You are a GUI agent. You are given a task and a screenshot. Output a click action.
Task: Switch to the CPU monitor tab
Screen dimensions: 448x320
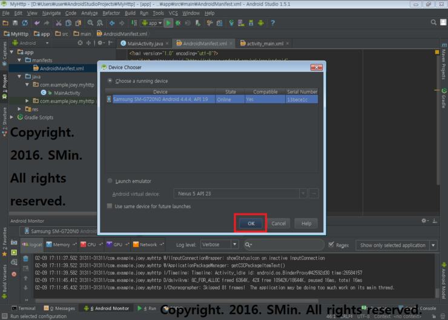[x=91, y=244]
